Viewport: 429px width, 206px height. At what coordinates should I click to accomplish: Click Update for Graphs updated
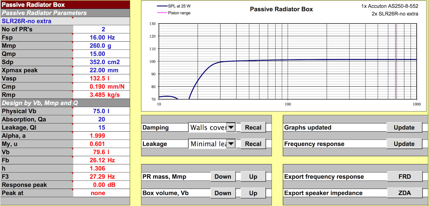pyautogui.click(x=404, y=128)
